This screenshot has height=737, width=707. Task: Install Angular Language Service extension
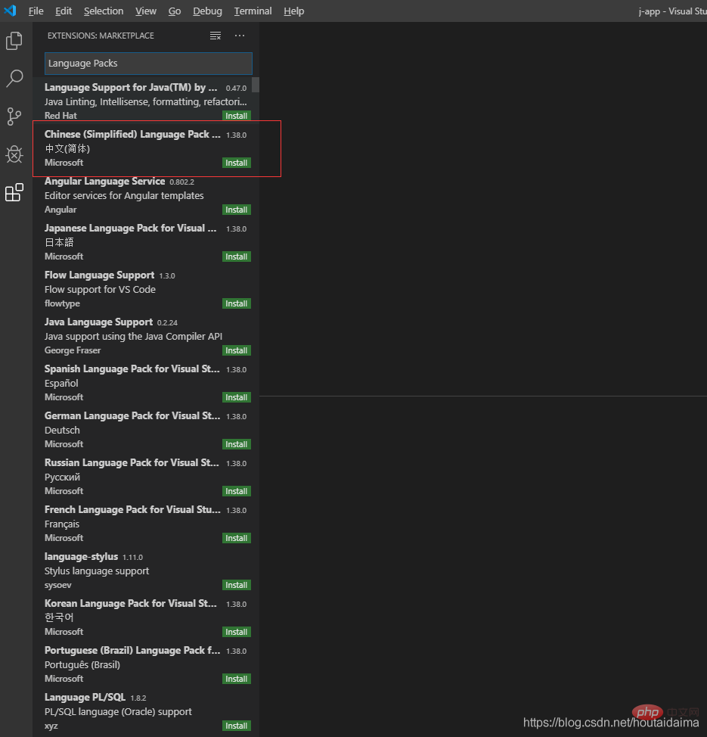[236, 210]
